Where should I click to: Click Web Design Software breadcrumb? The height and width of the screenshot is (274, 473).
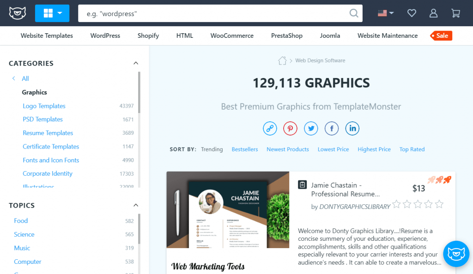320,60
